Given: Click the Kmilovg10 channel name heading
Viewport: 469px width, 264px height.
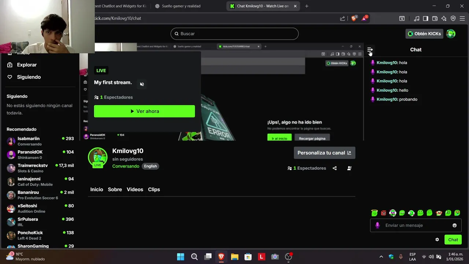Looking at the screenshot, I should point(128,151).
